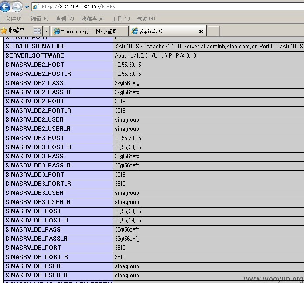The width and height of the screenshot is (304, 283).
Task: Click the SINASRV_DB3_PASS_R label
Action: coord(38,165)
